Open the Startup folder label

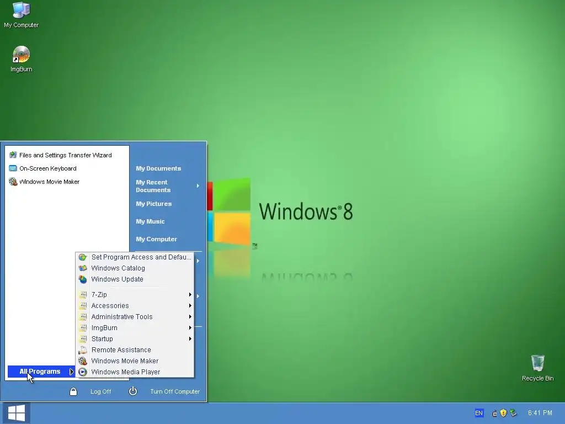coord(102,339)
